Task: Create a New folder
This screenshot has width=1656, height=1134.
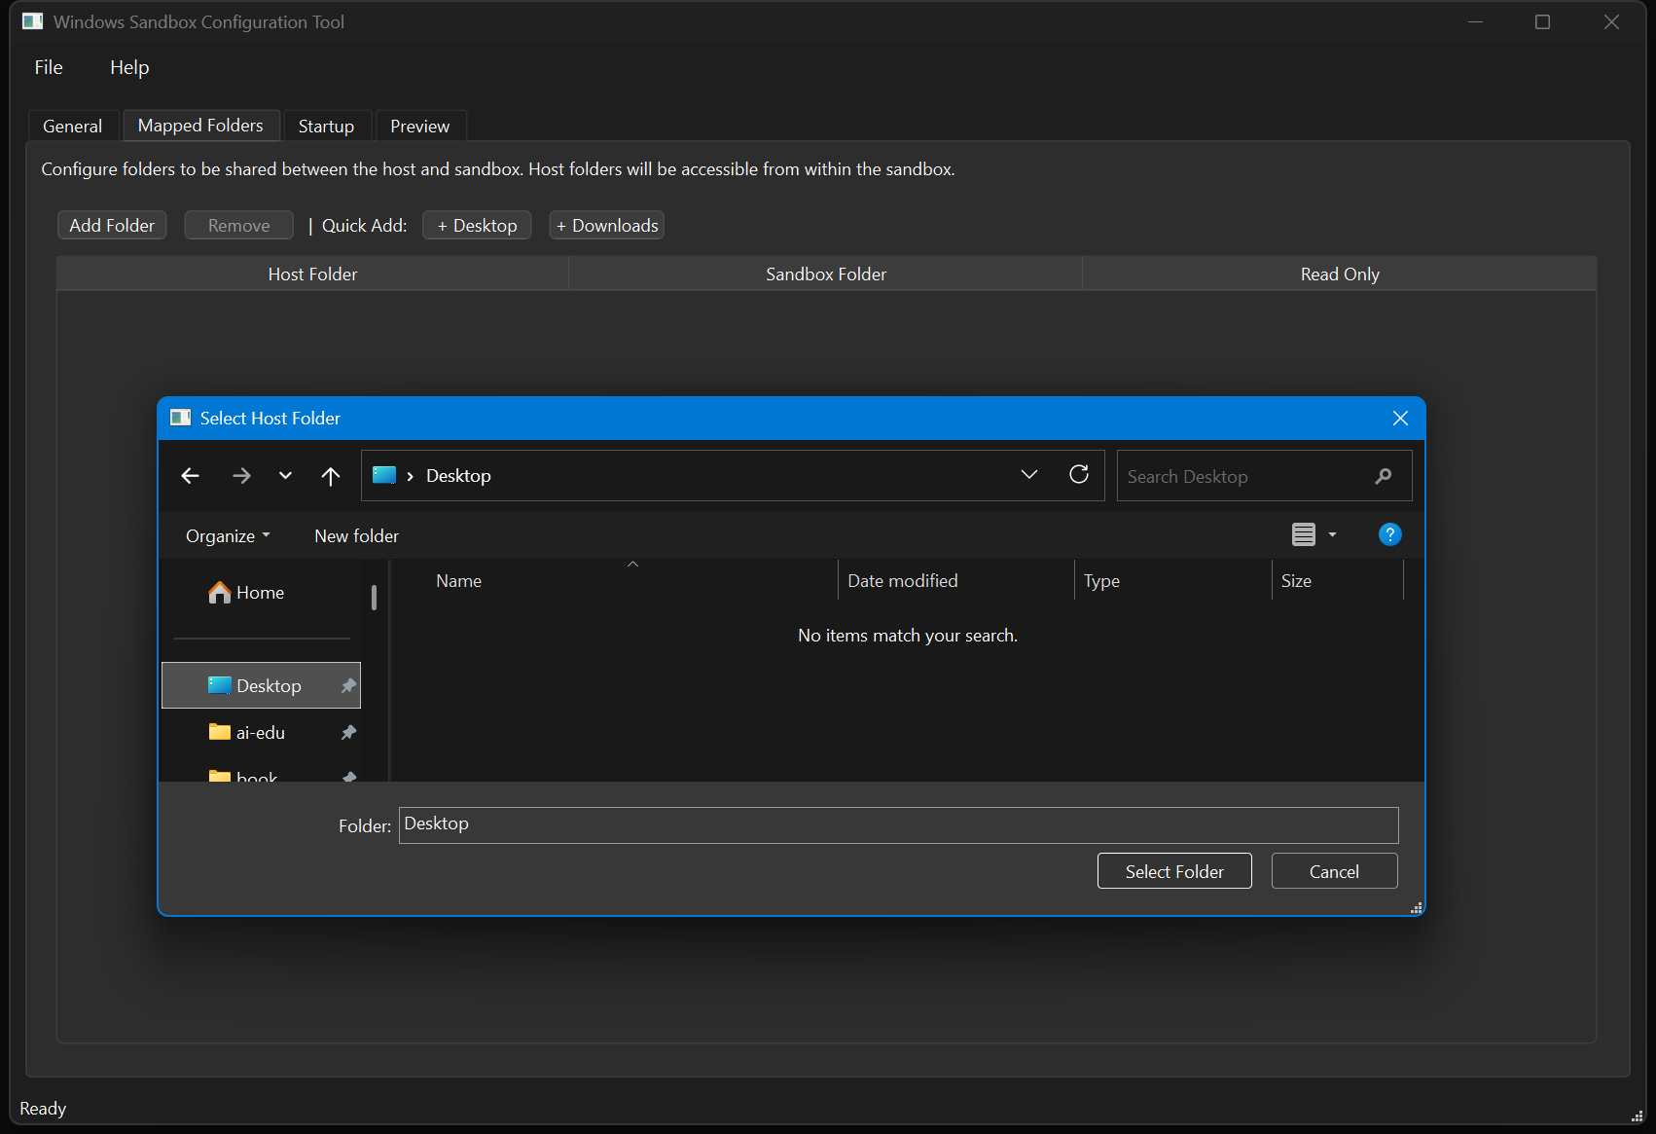Action: click(356, 536)
